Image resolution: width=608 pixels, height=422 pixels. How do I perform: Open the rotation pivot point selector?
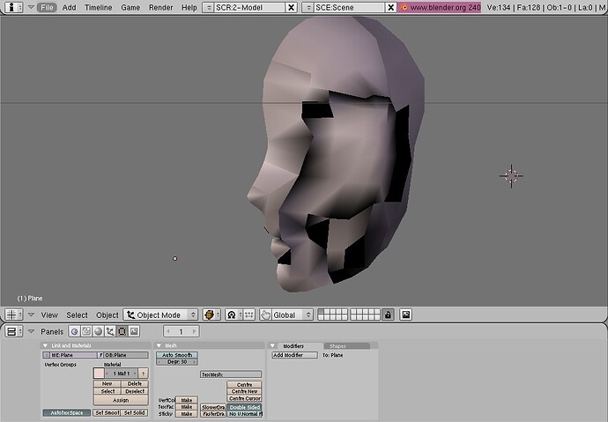(x=234, y=315)
